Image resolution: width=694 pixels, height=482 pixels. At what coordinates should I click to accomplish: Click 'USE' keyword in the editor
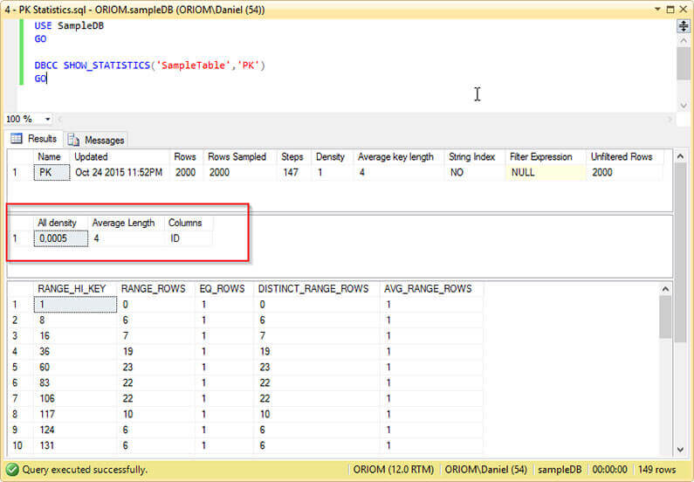43,25
